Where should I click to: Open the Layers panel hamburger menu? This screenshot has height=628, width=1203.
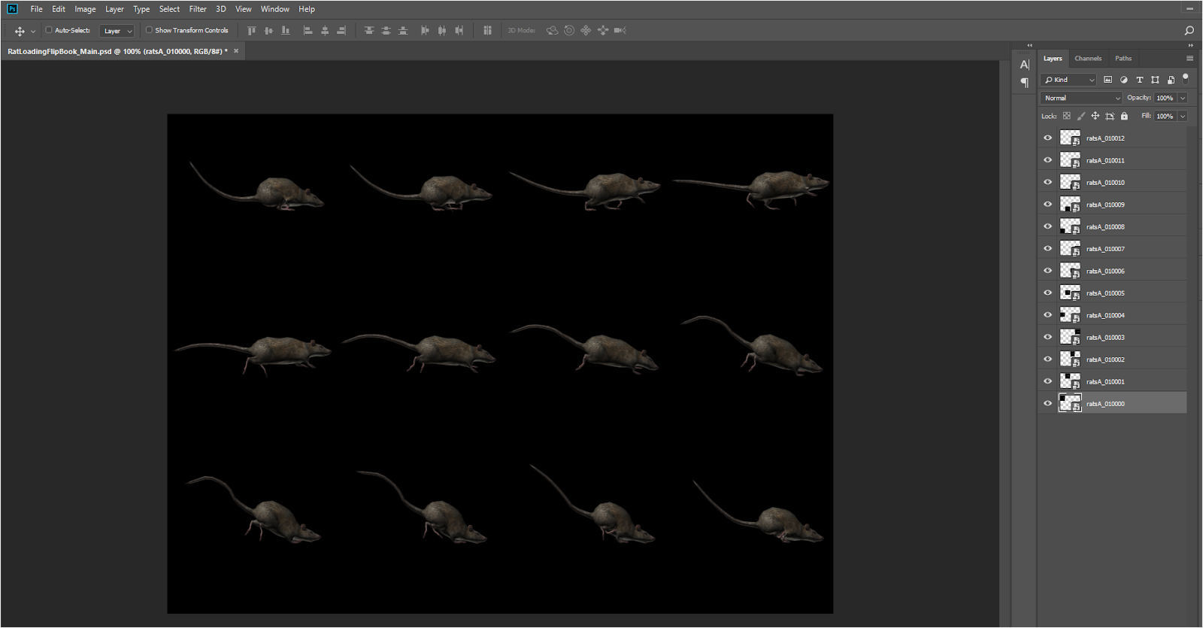coord(1189,59)
